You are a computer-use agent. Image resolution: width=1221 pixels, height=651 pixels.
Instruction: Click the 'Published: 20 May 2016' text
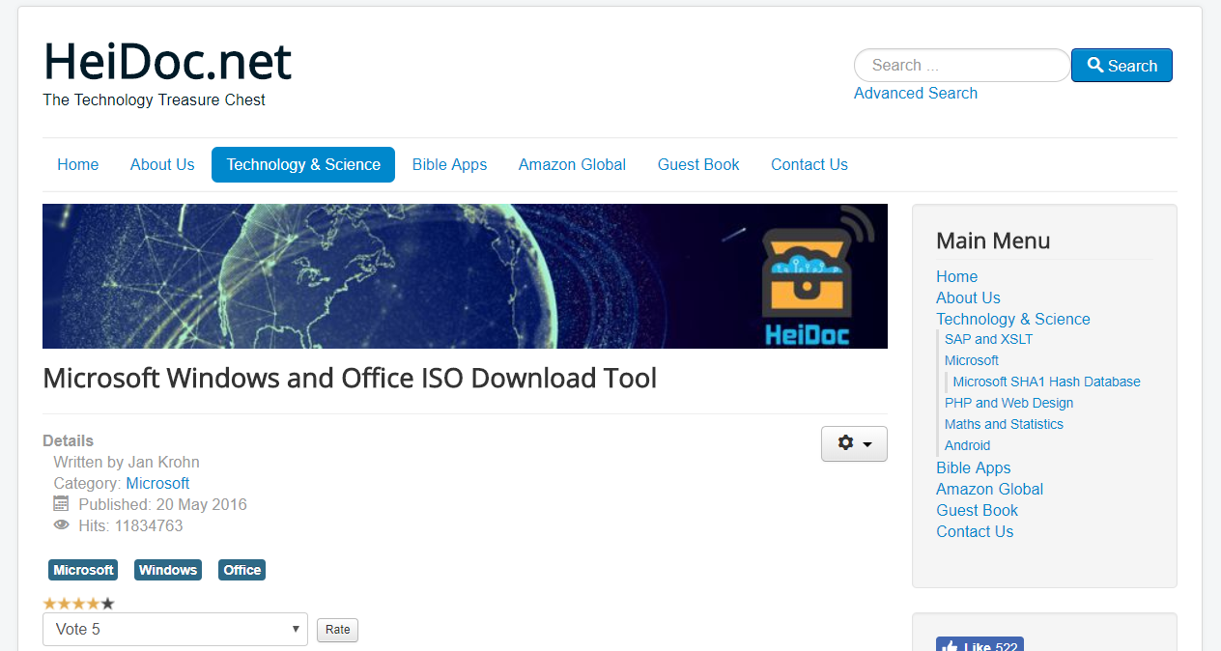coord(162,504)
